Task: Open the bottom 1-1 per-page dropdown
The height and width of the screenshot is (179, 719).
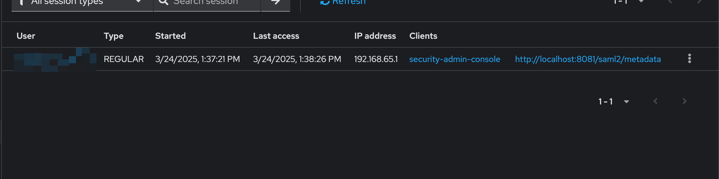Action: 626,102
